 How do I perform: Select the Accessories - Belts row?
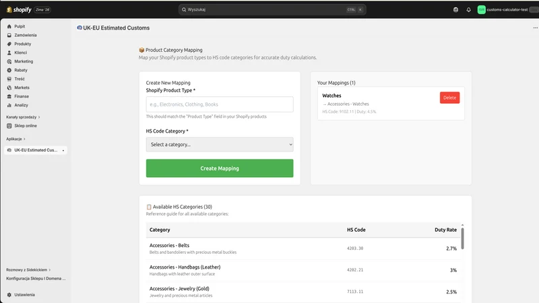(x=303, y=248)
